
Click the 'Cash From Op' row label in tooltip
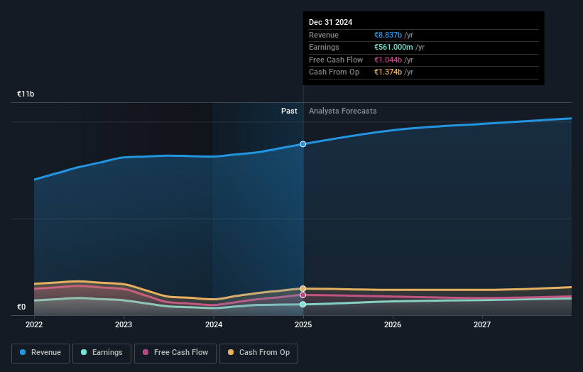(x=334, y=72)
